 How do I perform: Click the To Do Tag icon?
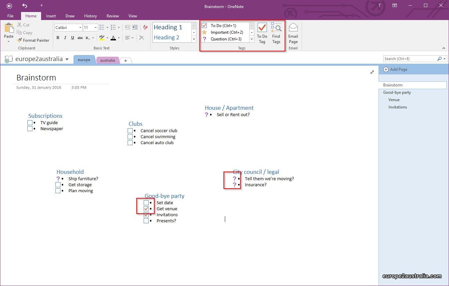262,33
